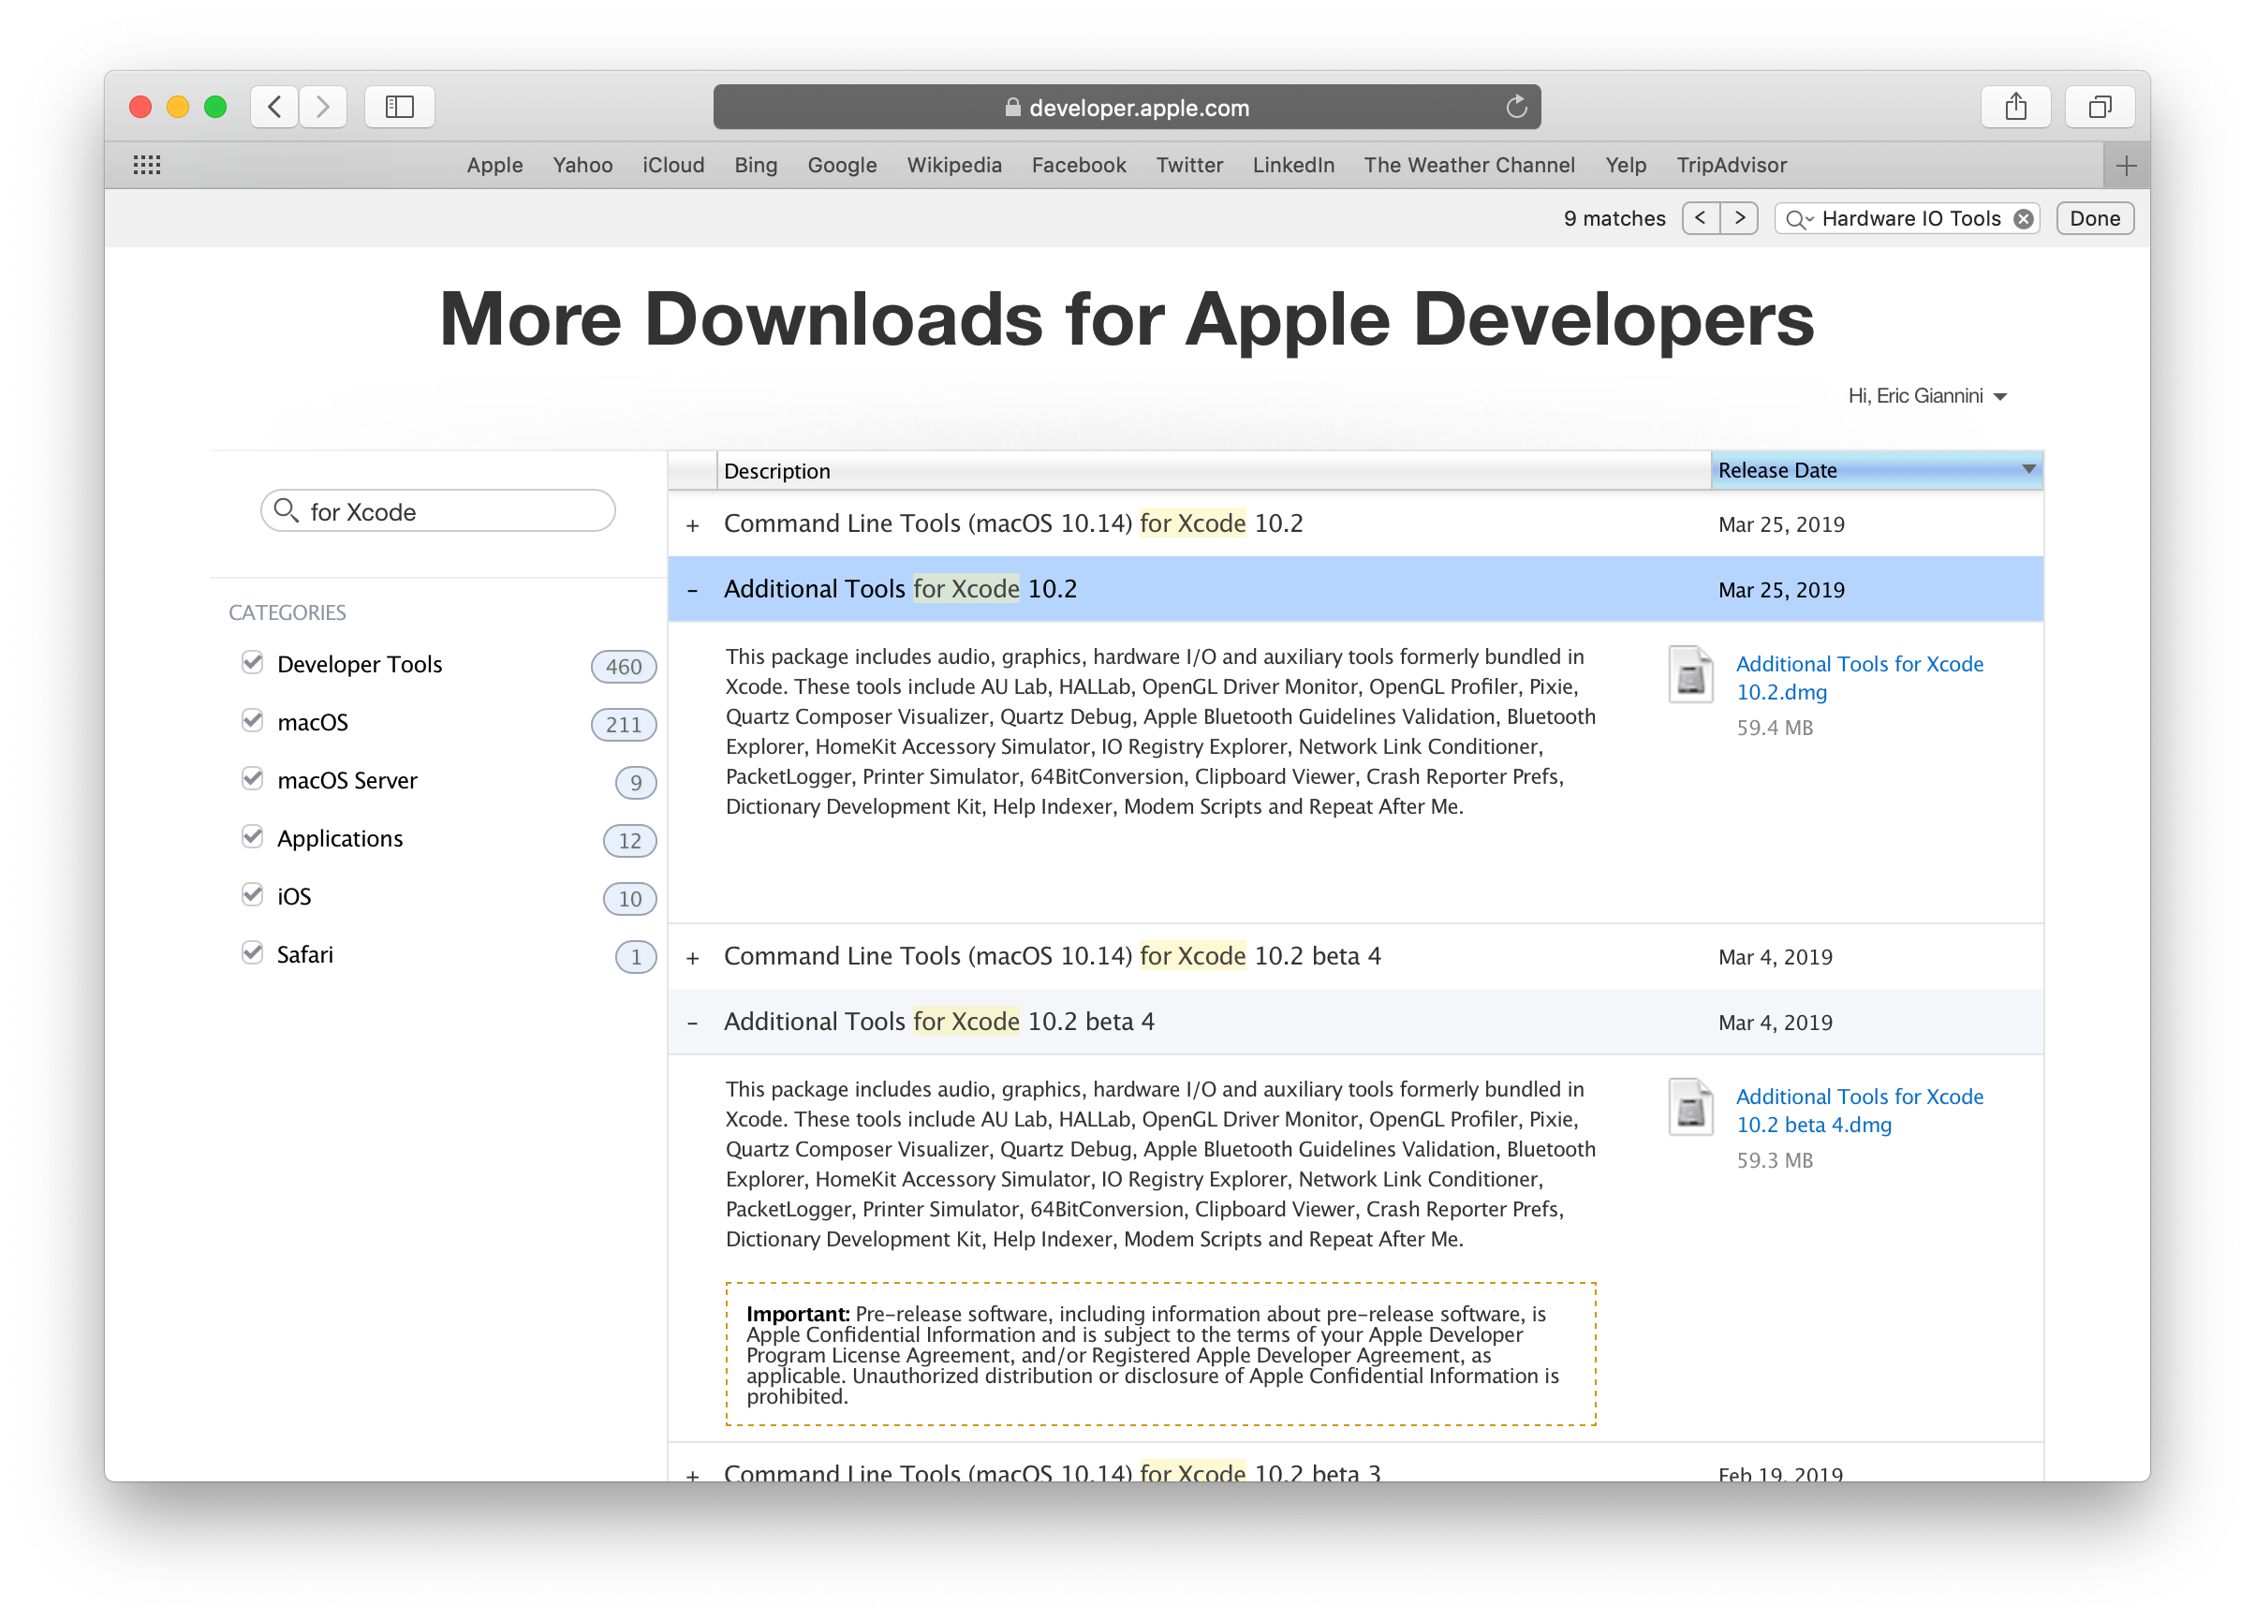Click the 59.4 MB file size text
This screenshot has width=2255, height=1620.
(x=1775, y=727)
